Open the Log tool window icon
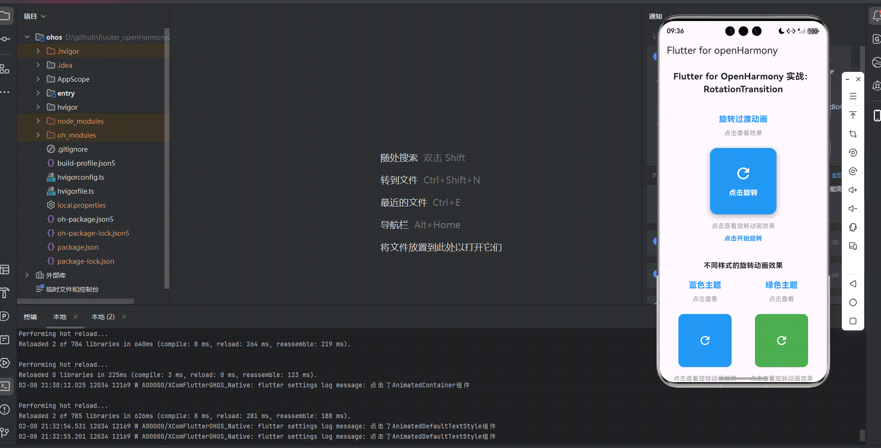 [x=5, y=340]
